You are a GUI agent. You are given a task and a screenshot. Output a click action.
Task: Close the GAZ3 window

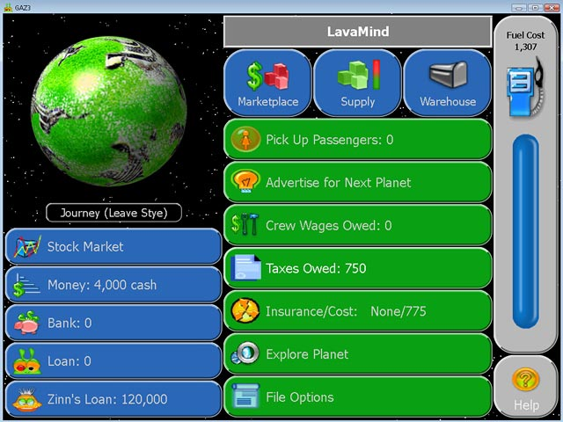tap(552, 7)
